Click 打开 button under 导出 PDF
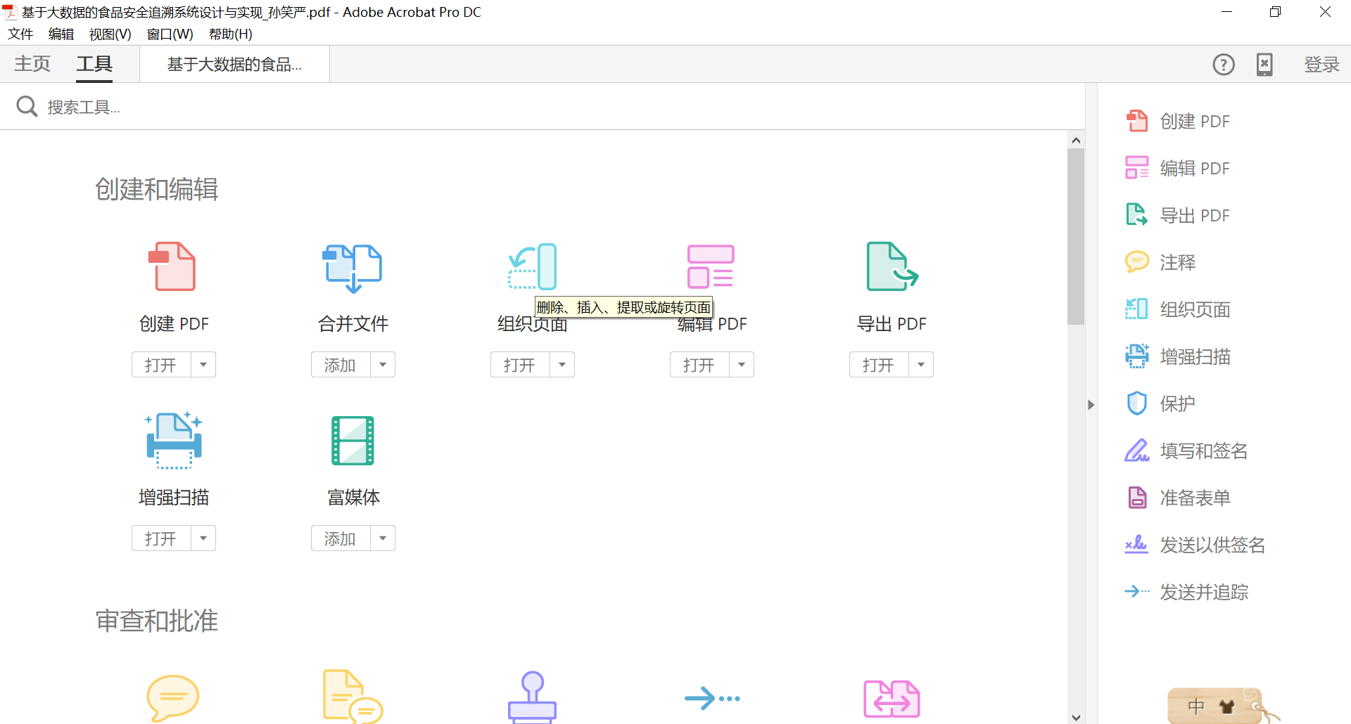 (879, 365)
